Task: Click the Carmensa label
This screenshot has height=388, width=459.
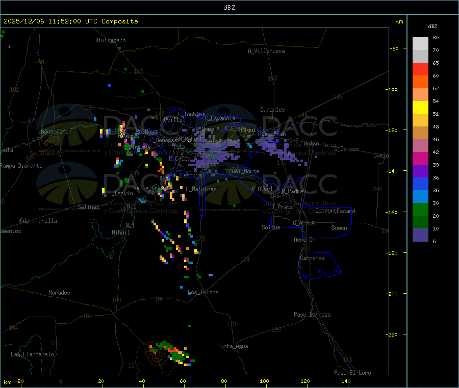Action: 312,258
